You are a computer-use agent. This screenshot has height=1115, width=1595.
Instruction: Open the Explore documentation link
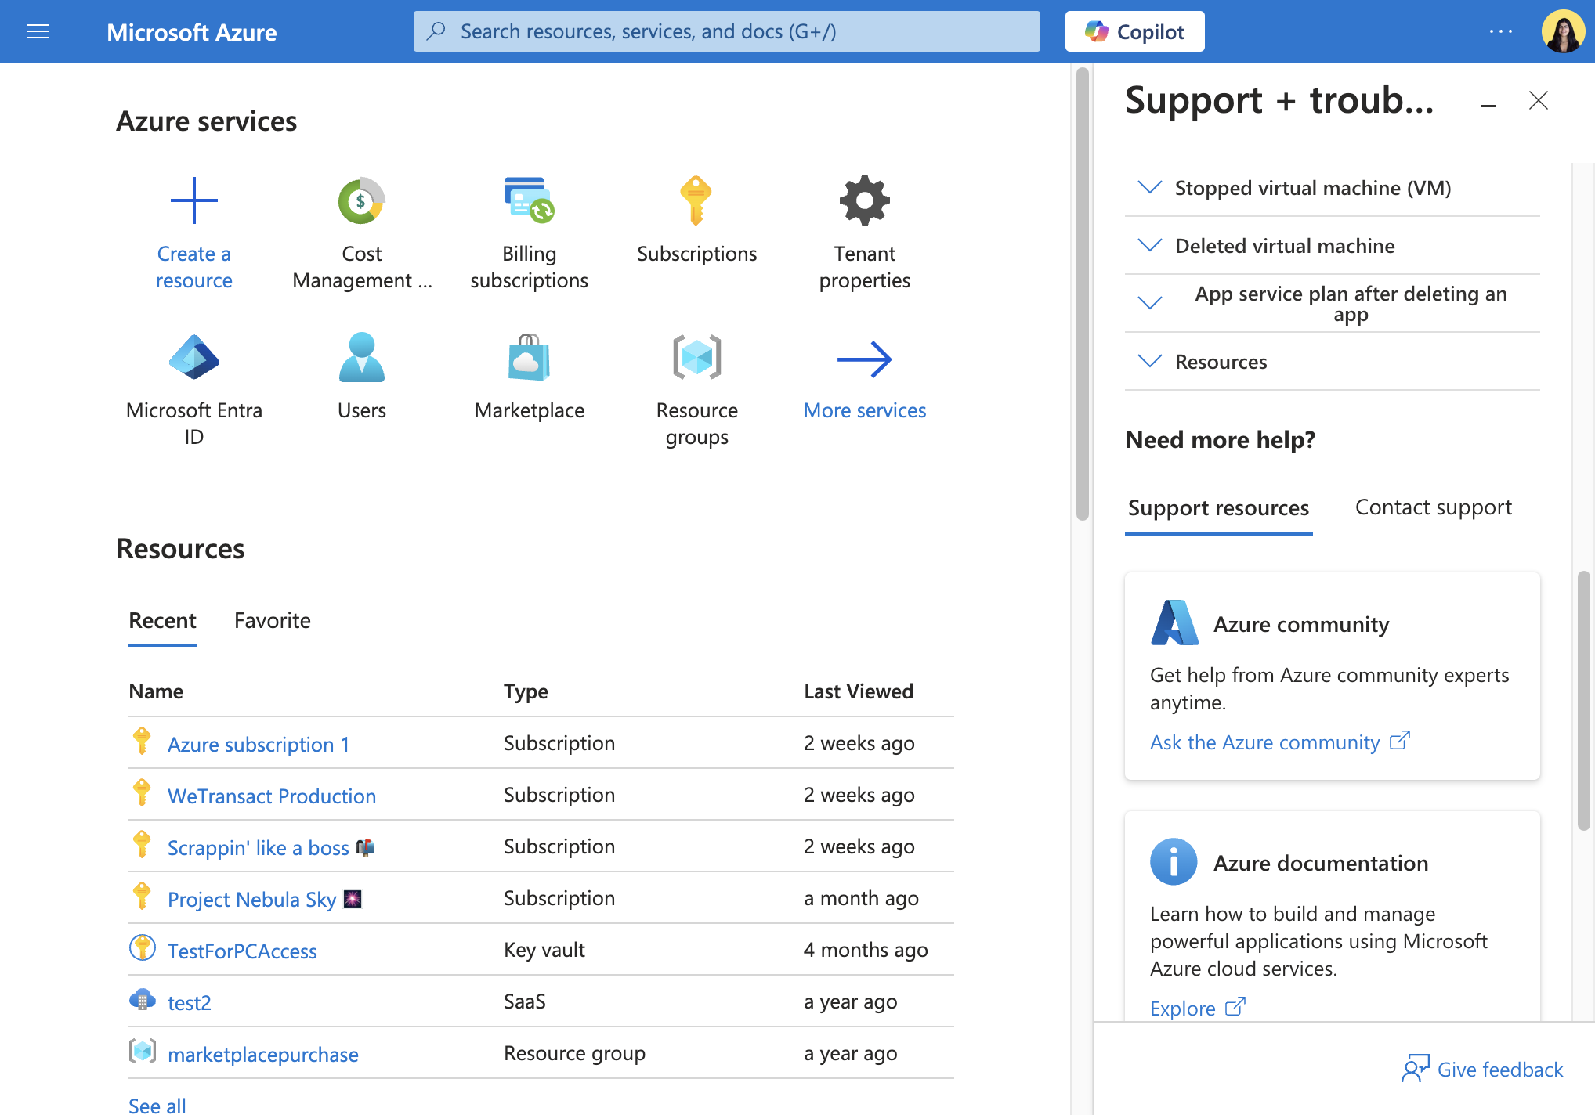[1196, 1008]
